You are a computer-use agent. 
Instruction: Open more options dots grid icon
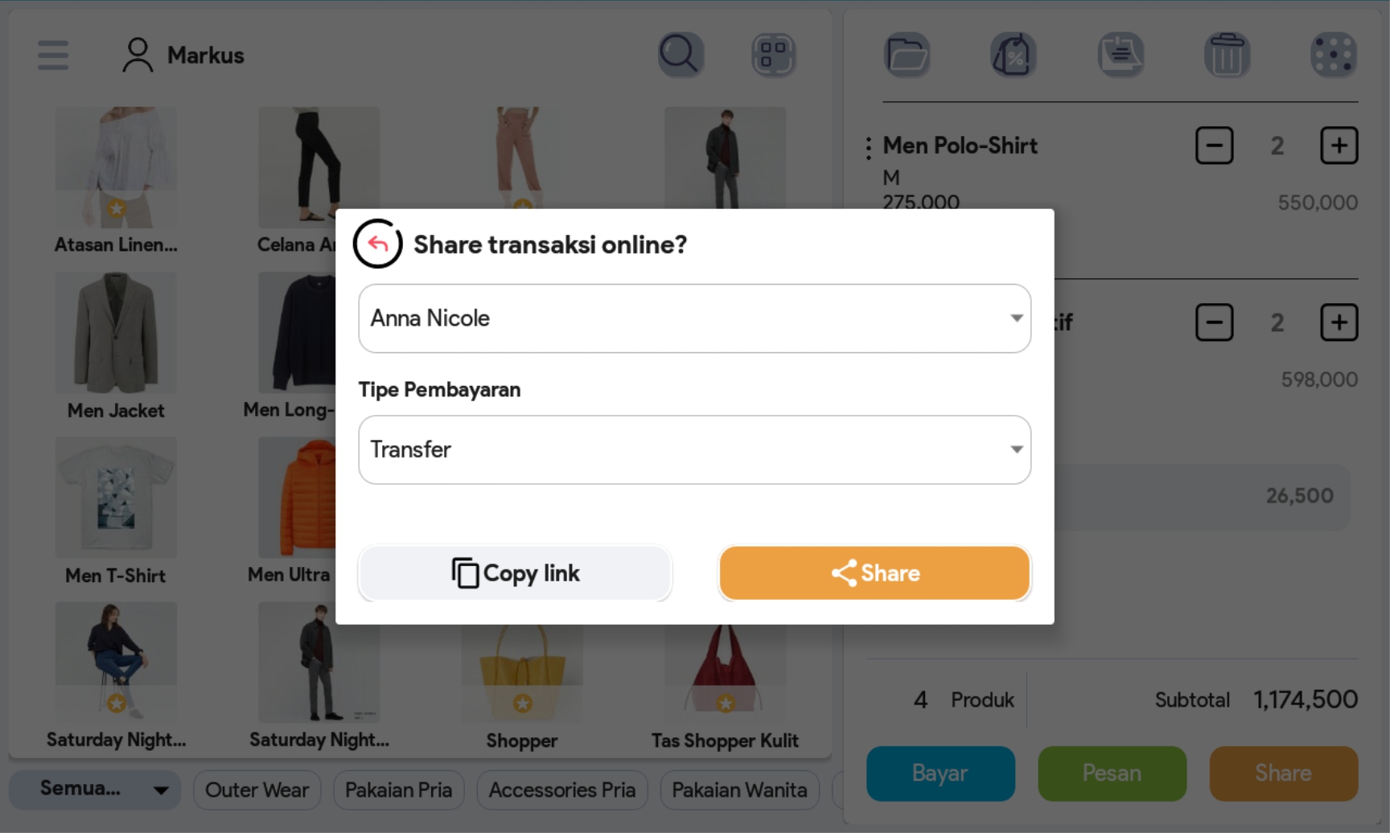(x=1334, y=55)
